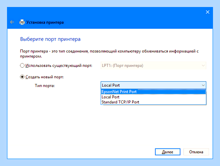
Task: Collapse the port type combo box arrow
Action: click(x=203, y=85)
